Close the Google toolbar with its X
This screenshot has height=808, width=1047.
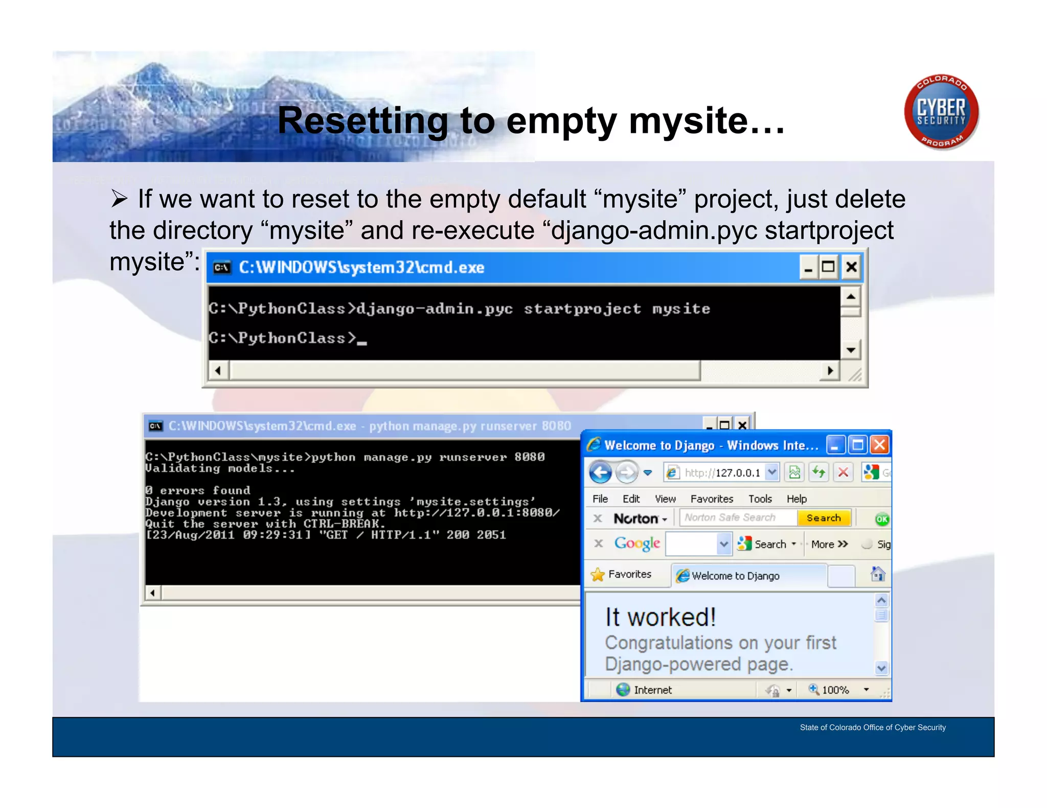(599, 543)
